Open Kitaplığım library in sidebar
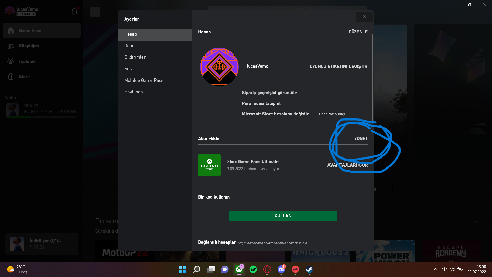Screen dimensions: 492x277 point(29,46)
